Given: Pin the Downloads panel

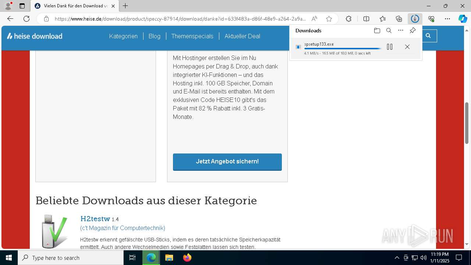Looking at the screenshot, I should coord(412,31).
